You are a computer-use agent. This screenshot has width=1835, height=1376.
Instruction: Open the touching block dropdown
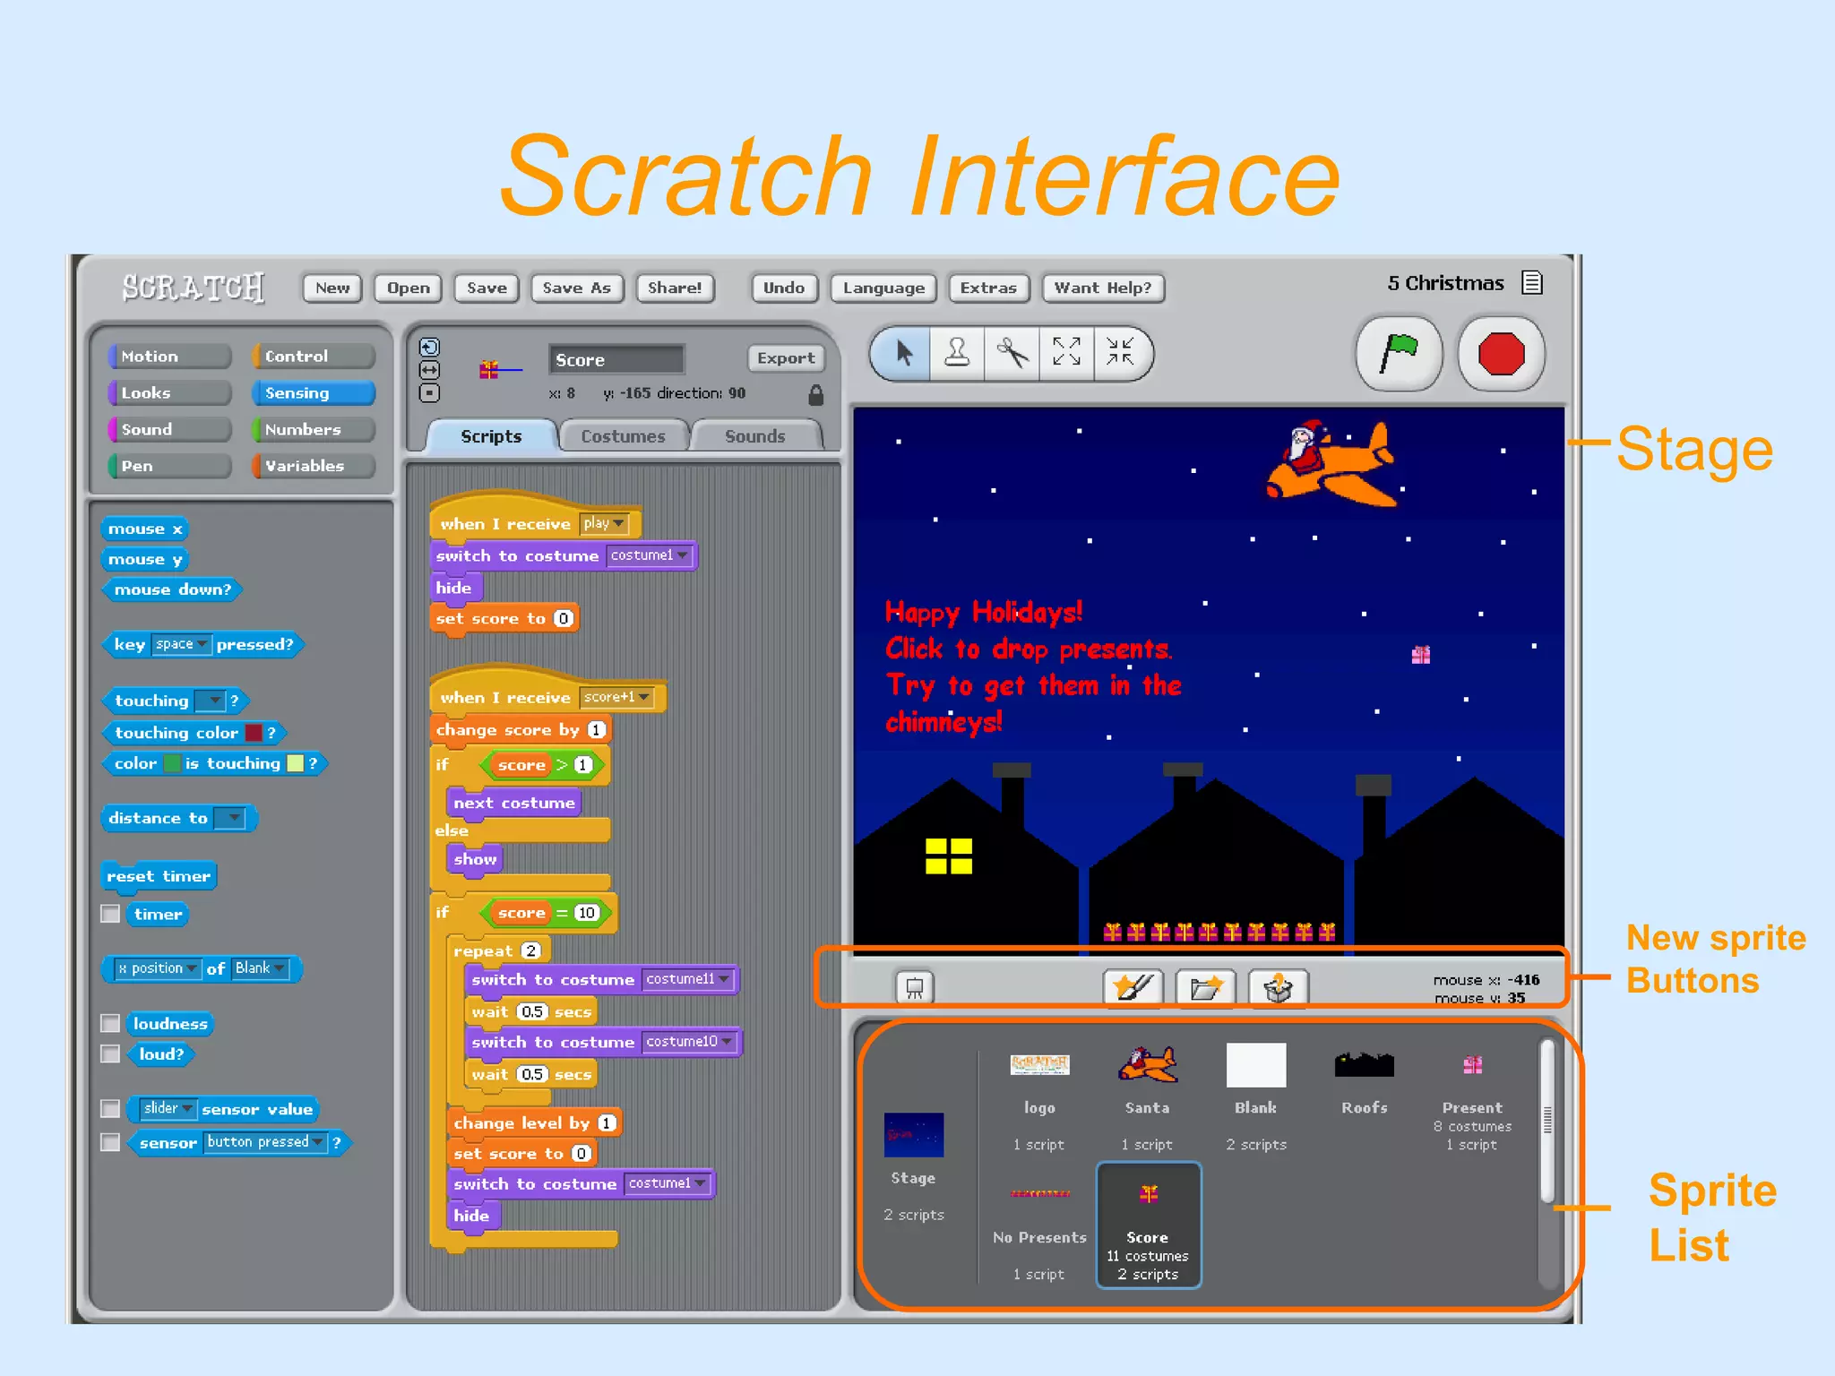tap(210, 700)
